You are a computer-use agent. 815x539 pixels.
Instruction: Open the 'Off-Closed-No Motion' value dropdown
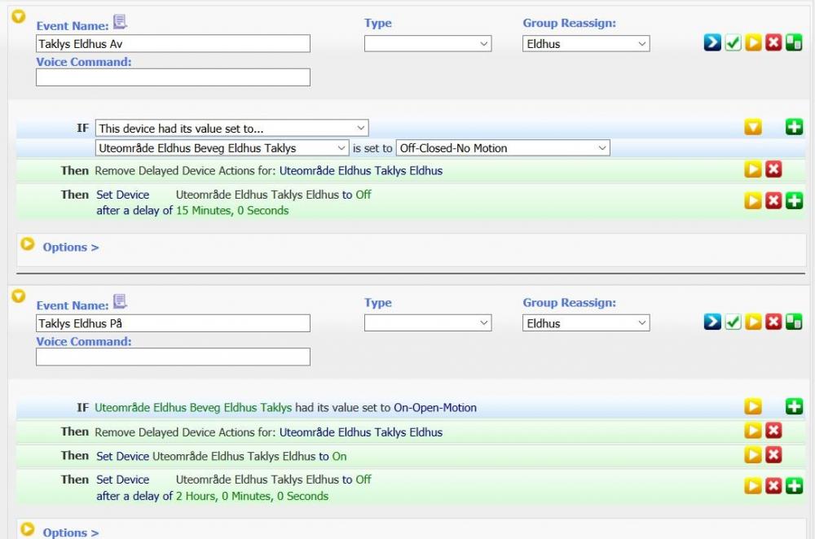[503, 148]
